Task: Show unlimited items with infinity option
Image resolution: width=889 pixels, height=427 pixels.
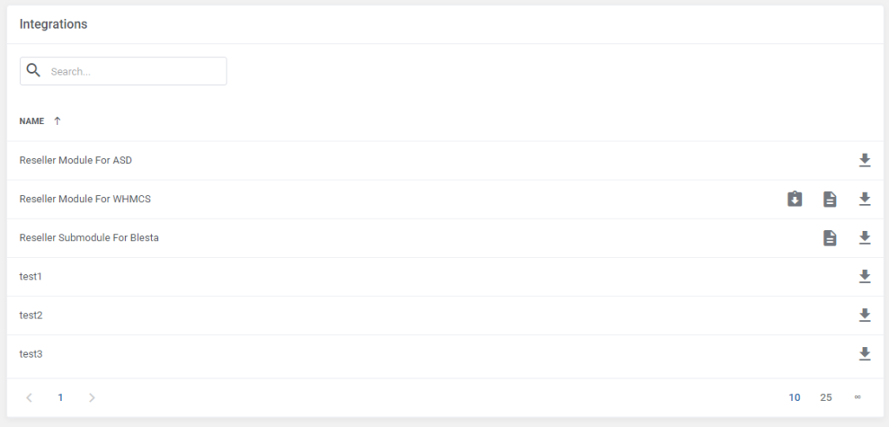Action: pyautogui.click(x=857, y=397)
